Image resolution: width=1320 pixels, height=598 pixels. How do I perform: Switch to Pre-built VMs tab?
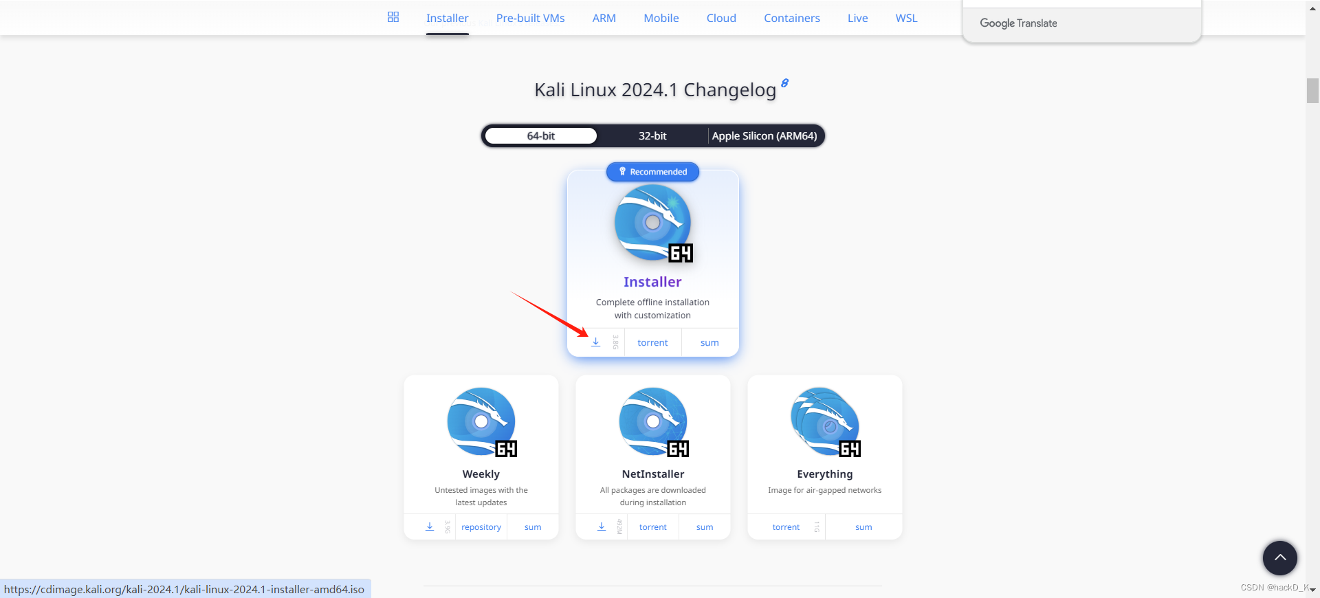(530, 19)
